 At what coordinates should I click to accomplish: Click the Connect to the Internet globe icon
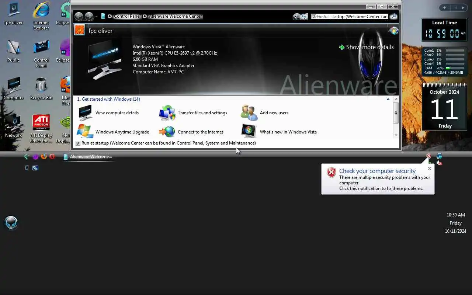pyautogui.click(x=167, y=132)
